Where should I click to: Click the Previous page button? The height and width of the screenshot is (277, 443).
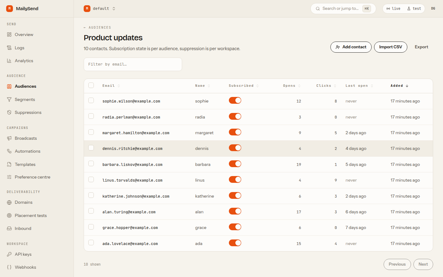[397, 264]
